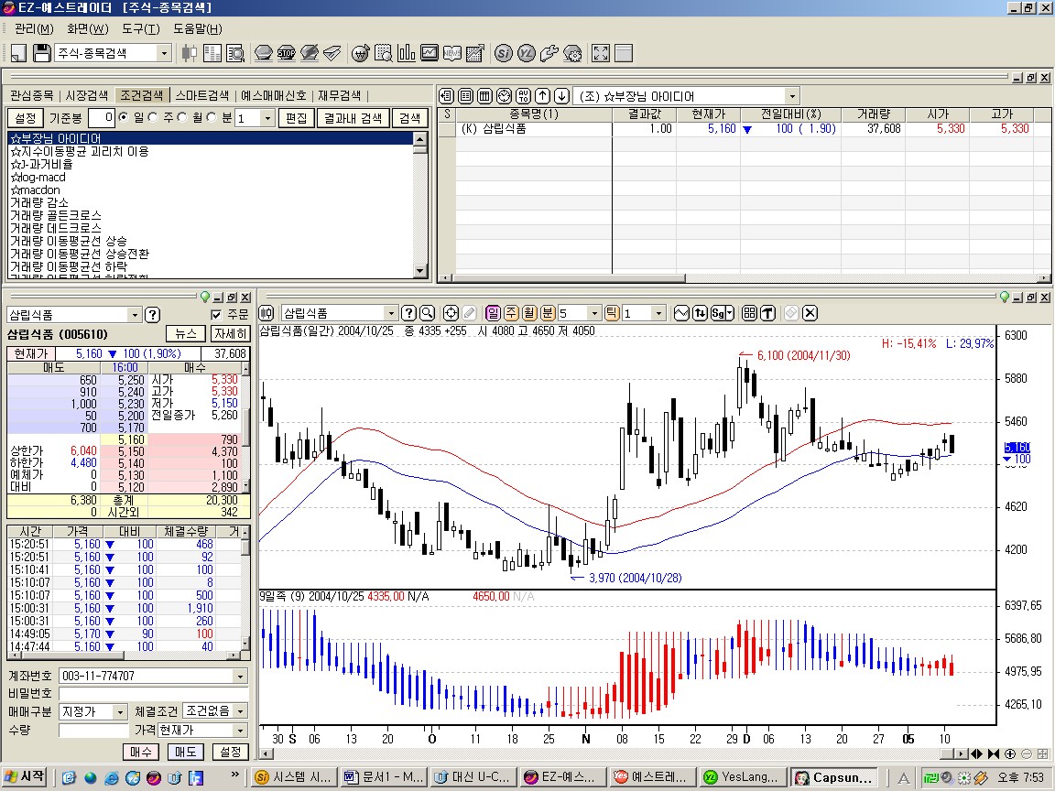Click the 결과내 검색 button

351,118
